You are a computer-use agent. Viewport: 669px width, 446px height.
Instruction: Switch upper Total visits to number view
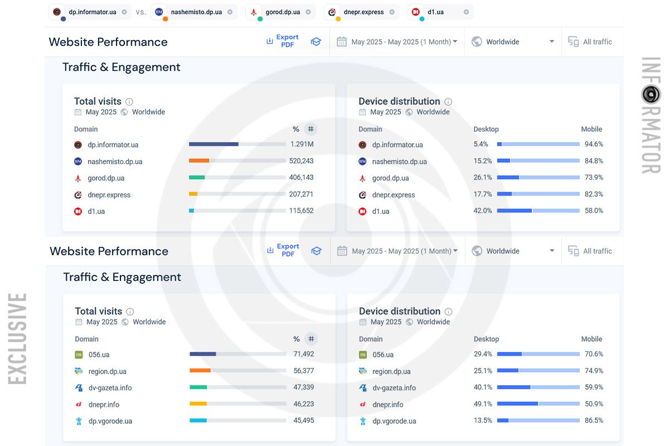311,129
